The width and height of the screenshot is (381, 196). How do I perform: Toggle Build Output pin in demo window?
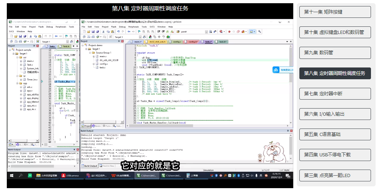[288, 131]
